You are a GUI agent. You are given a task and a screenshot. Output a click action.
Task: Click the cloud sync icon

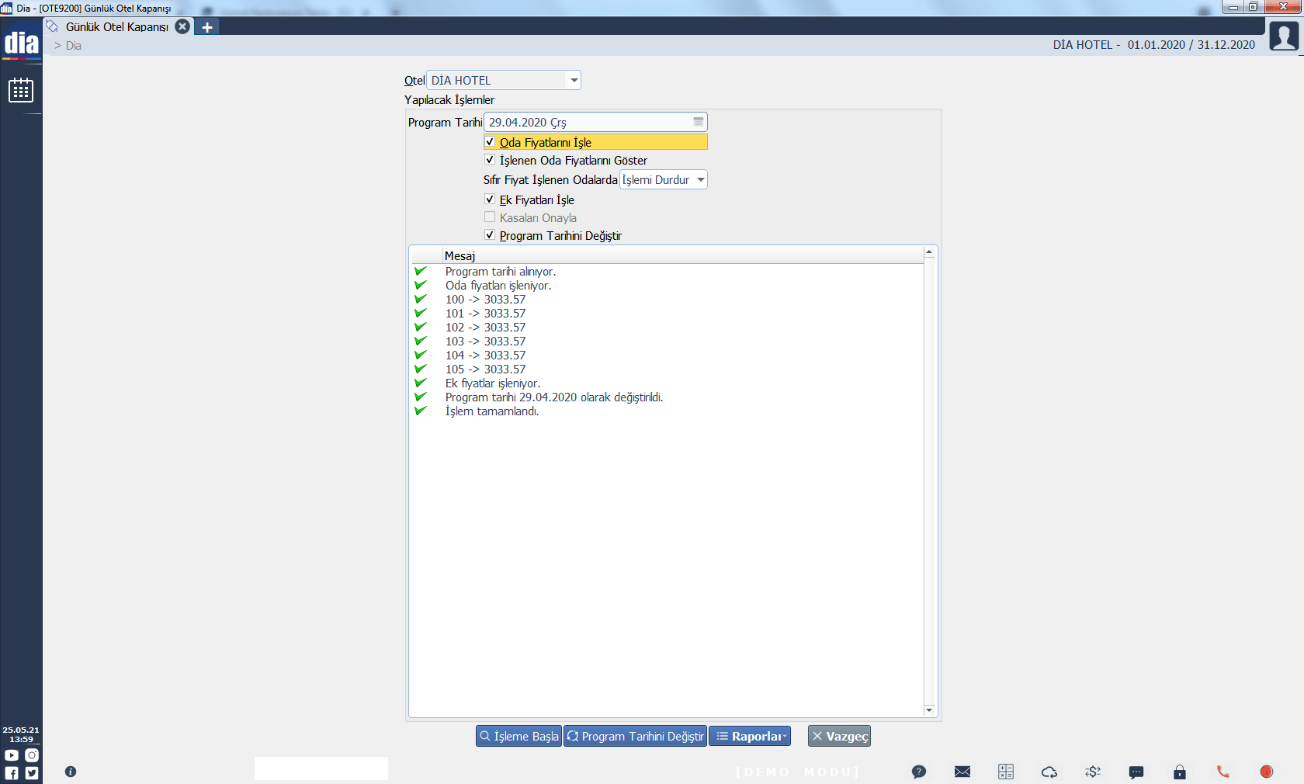(x=1049, y=772)
